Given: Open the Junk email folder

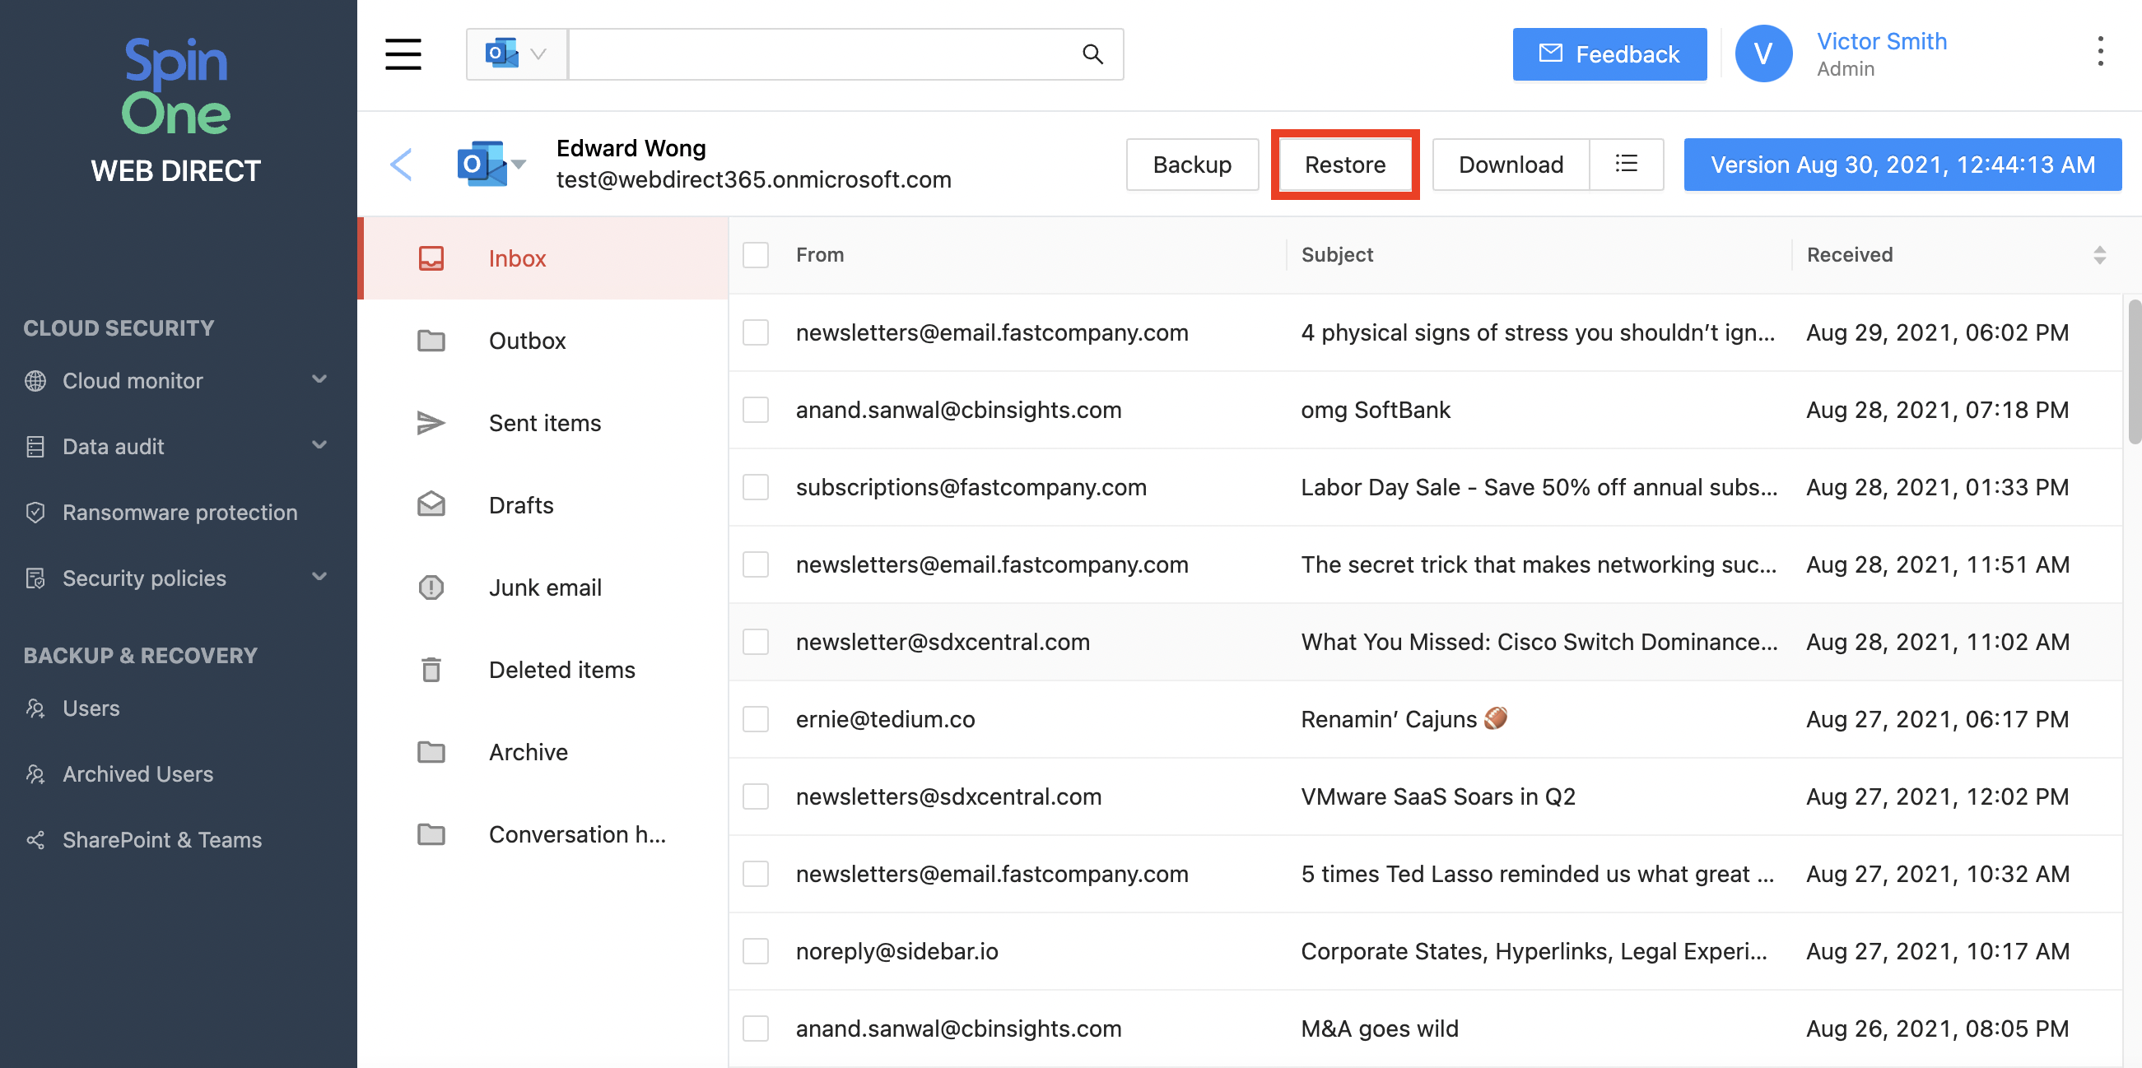Looking at the screenshot, I should (544, 587).
